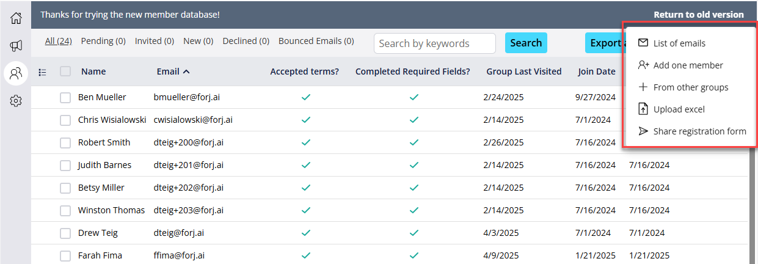Show the Bounced Emails (0) filter
Image resolution: width=758 pixels, height=264 pixels.
(316, 41)
